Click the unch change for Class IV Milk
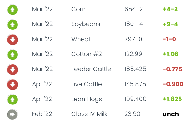Viewport: 187px width, 124px height. coord(171,114)
